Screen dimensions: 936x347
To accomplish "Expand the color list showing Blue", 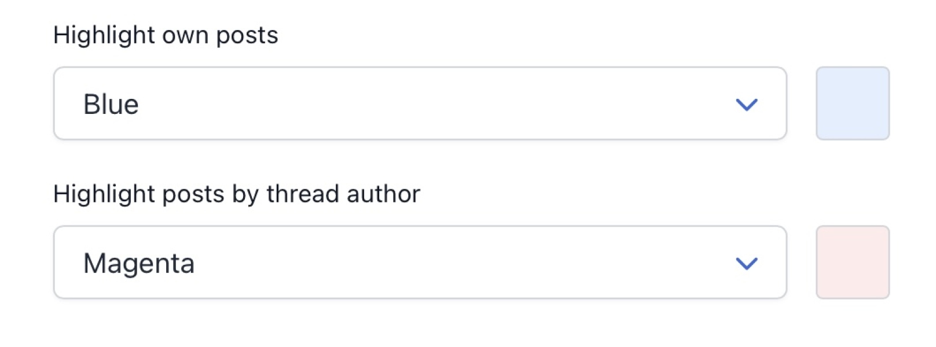I will [420, 104].
